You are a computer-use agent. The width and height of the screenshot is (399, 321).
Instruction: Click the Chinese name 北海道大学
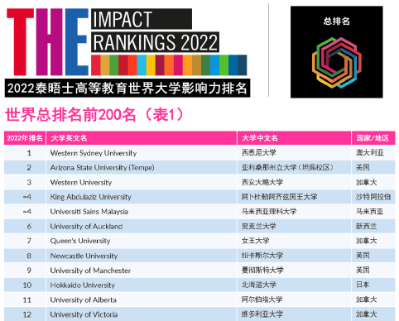coord(259,285)
